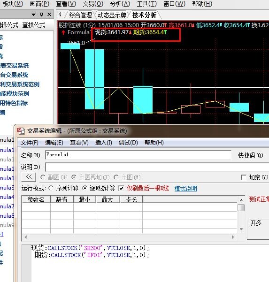Click the 最大 column header
This screenshot has height=282, width=269.
(x=108, y=199)
